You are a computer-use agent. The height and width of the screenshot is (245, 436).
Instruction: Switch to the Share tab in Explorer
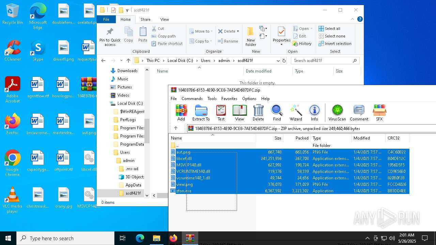click(145, 19)
